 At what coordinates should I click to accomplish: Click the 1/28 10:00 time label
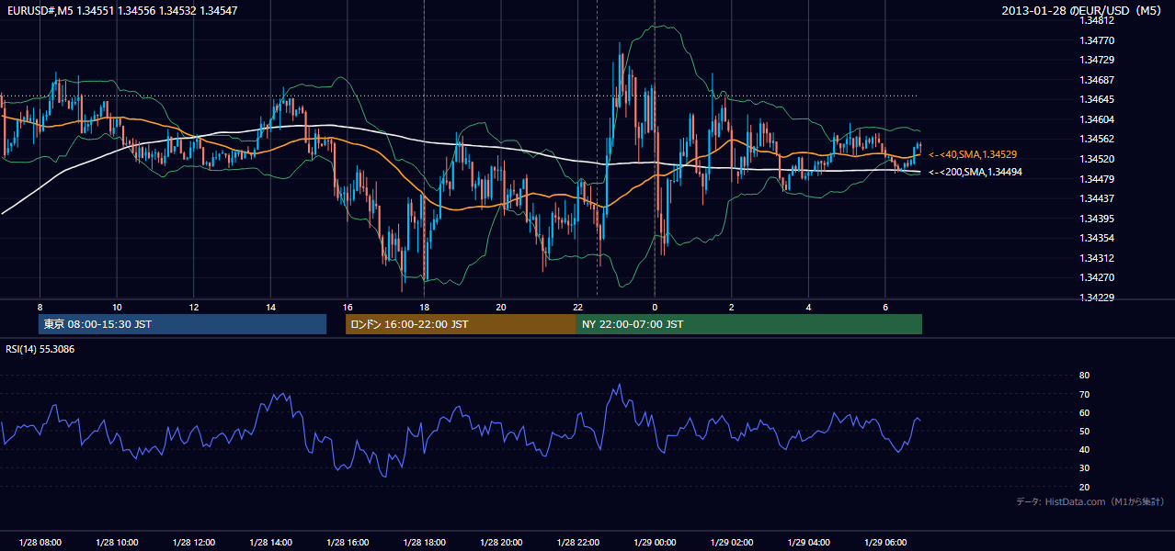pyautogui.click(x=116, y=542)
